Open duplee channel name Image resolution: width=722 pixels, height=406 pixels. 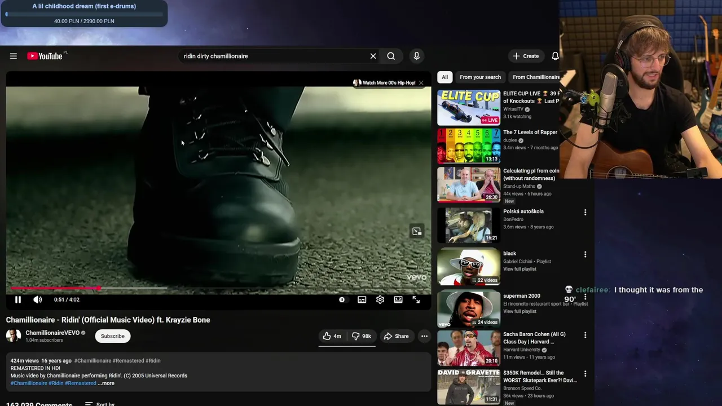pyautogui.click(x=510, y=140)
